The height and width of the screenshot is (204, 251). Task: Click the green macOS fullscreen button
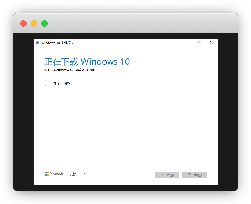44,23
